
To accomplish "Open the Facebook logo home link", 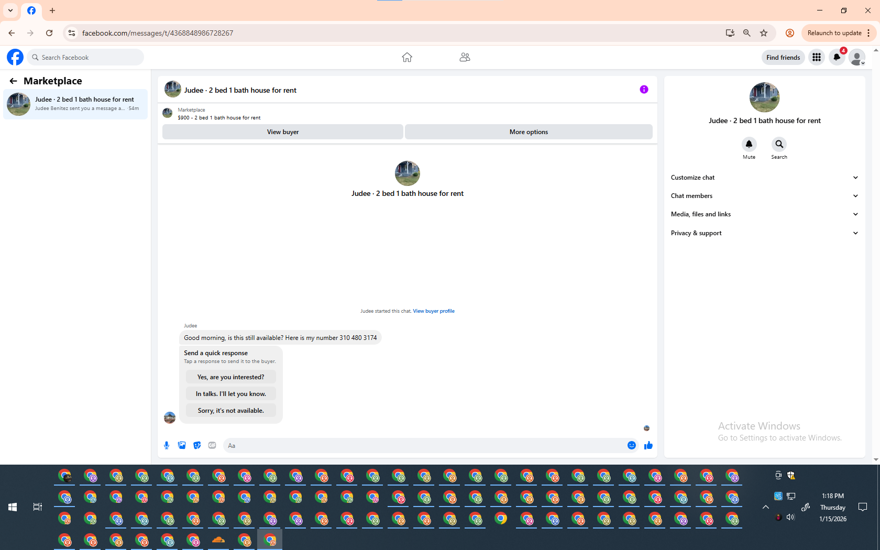I will click(15, 57).
